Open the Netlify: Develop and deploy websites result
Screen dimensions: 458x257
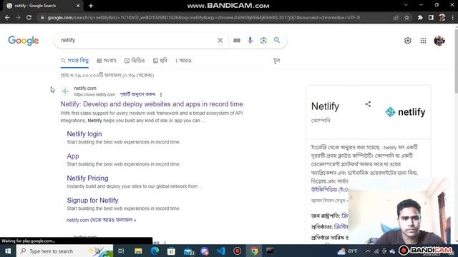[152, 104]
